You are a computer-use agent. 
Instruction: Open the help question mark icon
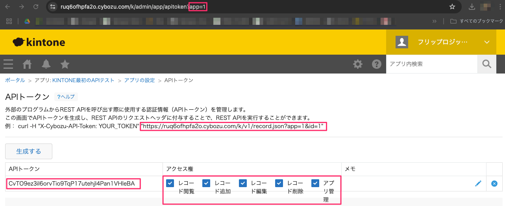[377, 64]
